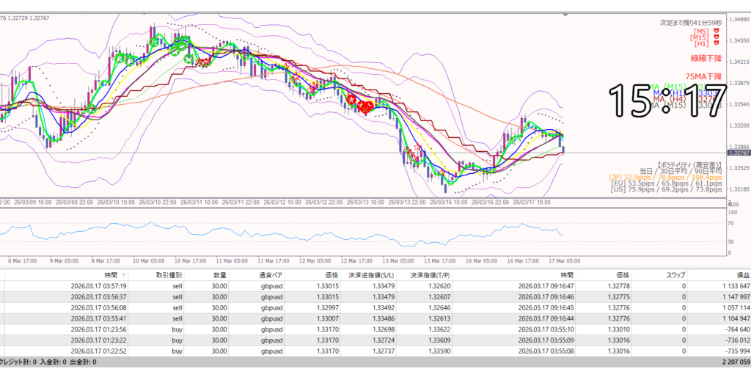751x369 pixels.
Task: Click the スワップ column header
Action: pos(672,275)
